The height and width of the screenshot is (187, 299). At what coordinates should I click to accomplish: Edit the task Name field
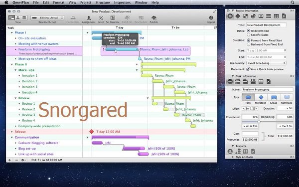pos(267,89)
